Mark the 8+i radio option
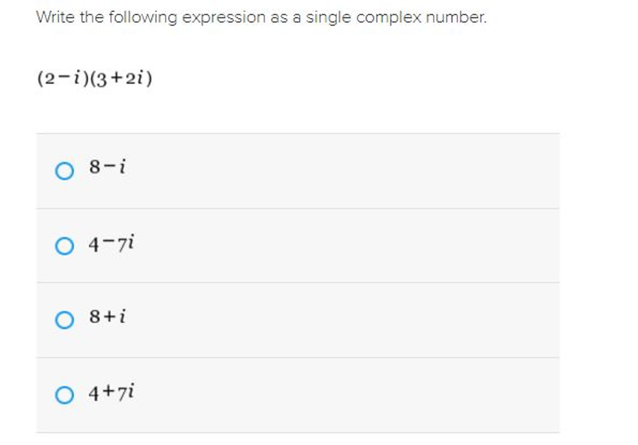Image resolution: width=638 pixels, height=445 pixels. point(64,320)
